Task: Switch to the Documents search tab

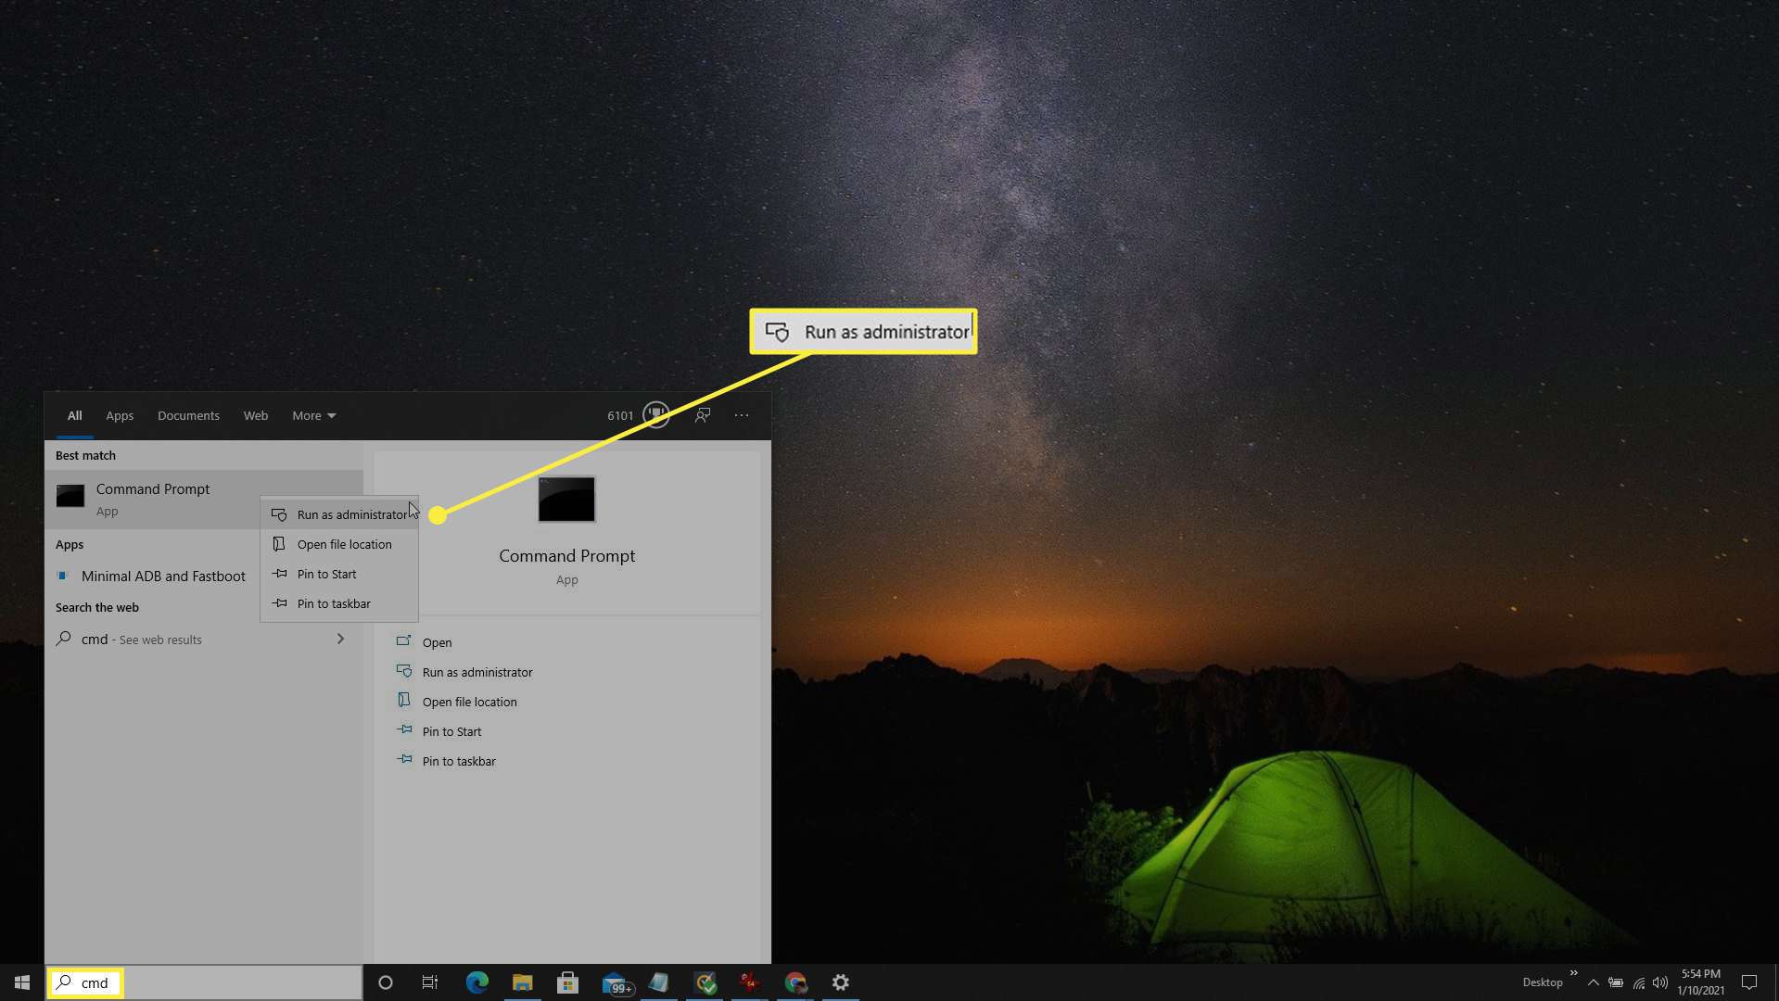Action: click(x=188, y=415)
